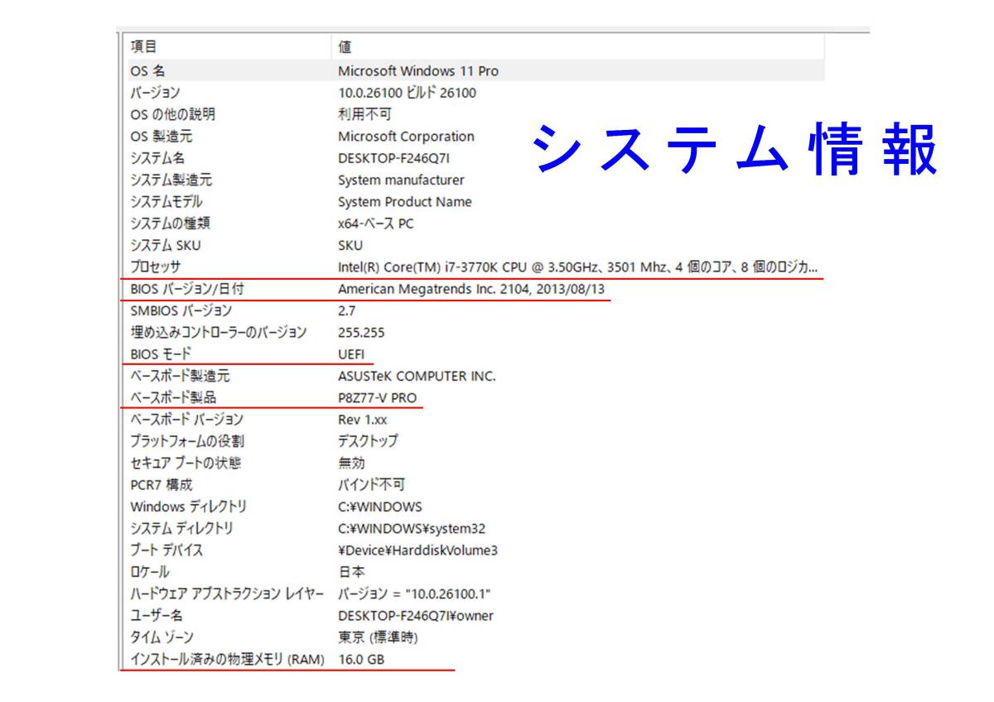Select the セキュア ブートの状態 row label
Image resolution: width=994 pixels, height=702 pixels.
coord(186,463)
